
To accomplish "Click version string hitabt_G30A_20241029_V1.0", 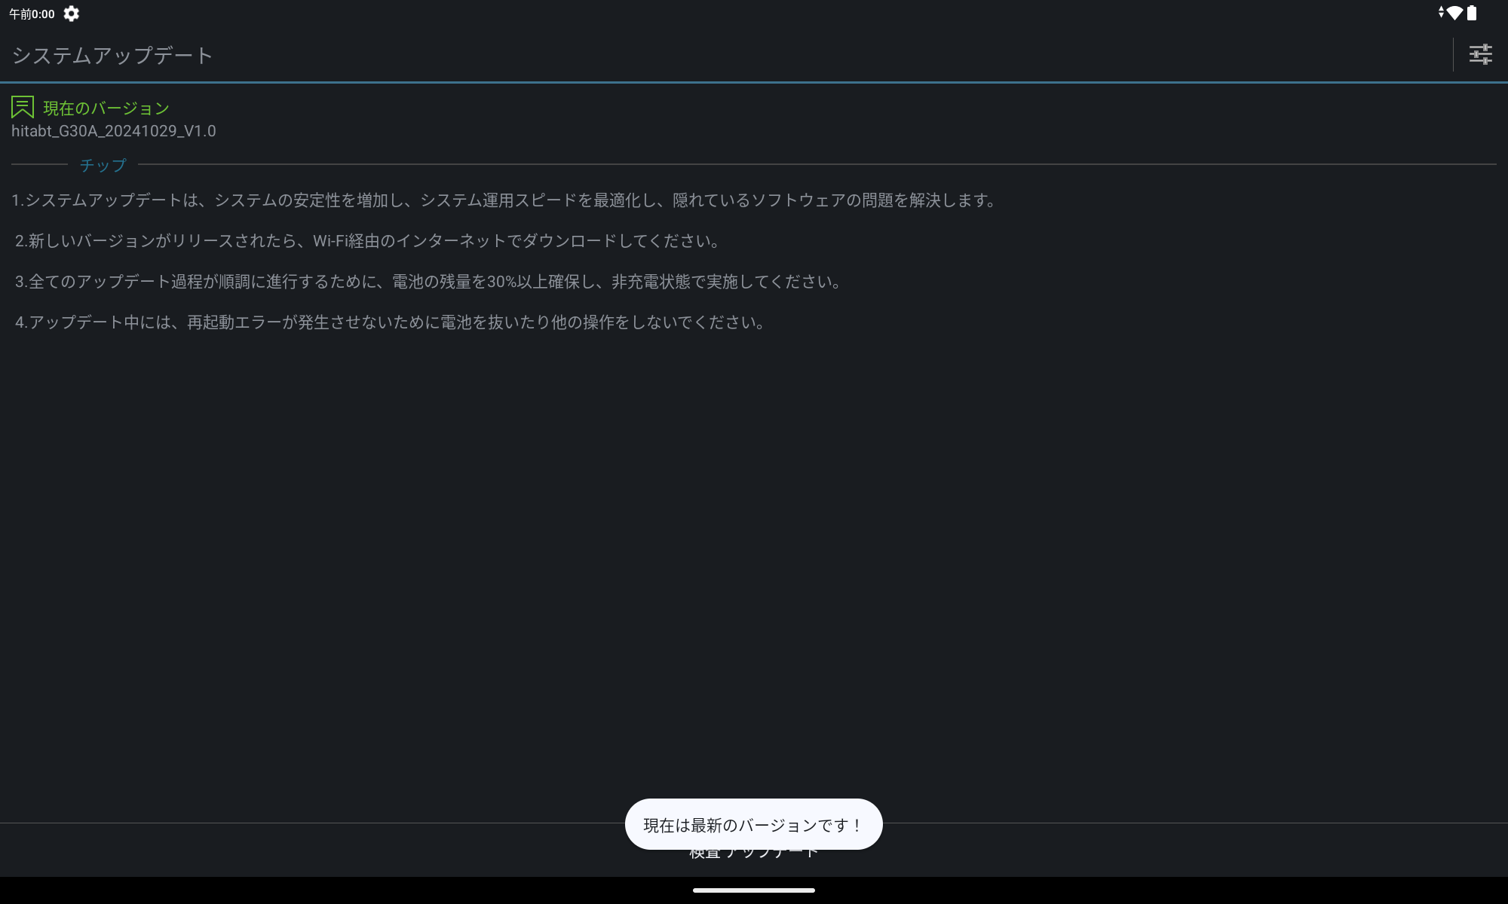I will (x=114, y=131).
